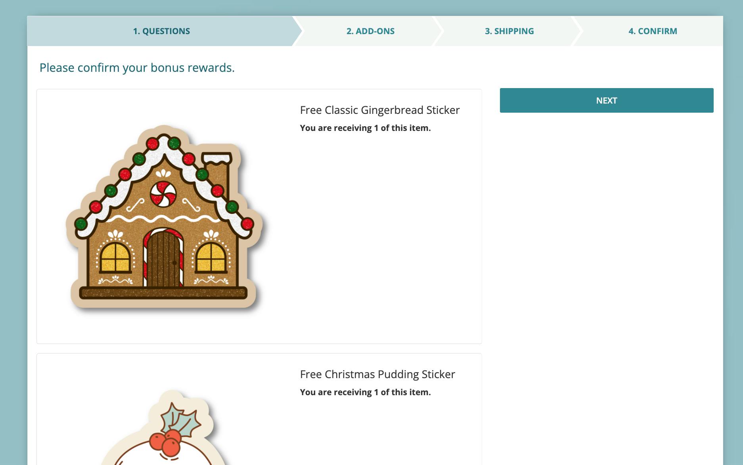Click the holly leaves atop the pudding
This screenshot has width=743, height=465.
[x=180, y=419]
